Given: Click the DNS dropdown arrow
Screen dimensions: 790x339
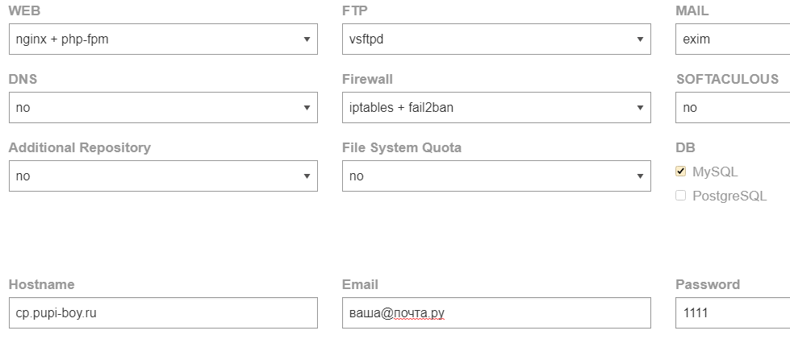Looking at the screenshot, I should (307, 107).
